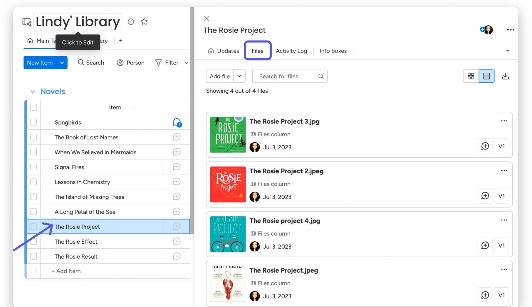The width and height of the screenshot is (532, 307).
Task: Open board Search
Action: pyautogui.click(x=91, y=63)
